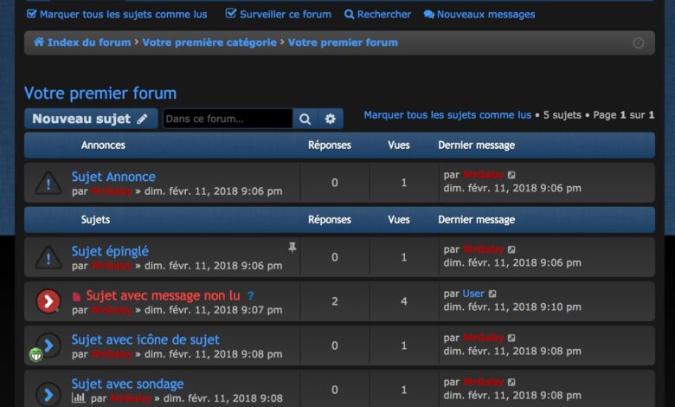This screenshot has height=407, width=675.
Task: Toggle Surveiller ce forum
Action: click(279, 14)
